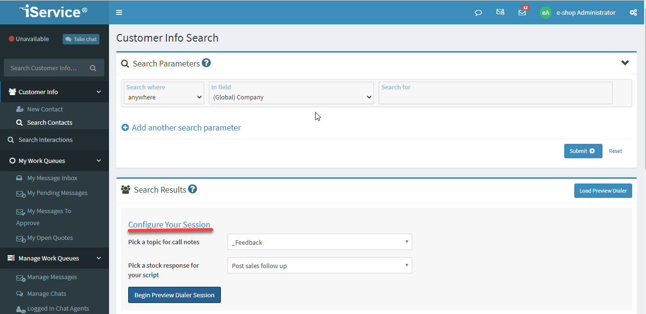Click the Submit button
This screenshot has width=646, height=314.
(583, 151)
